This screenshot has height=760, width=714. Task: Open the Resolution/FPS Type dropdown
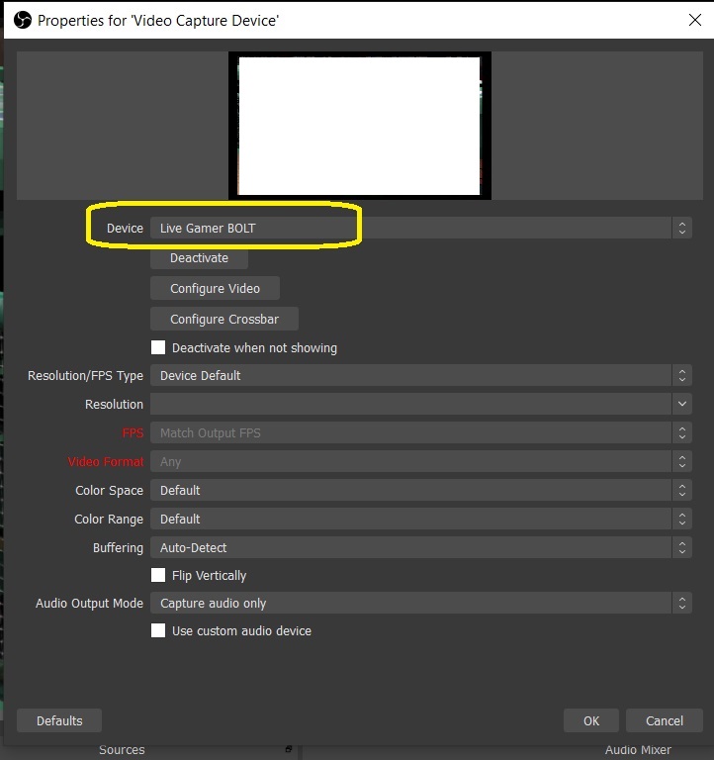click(x=421, y=376)
